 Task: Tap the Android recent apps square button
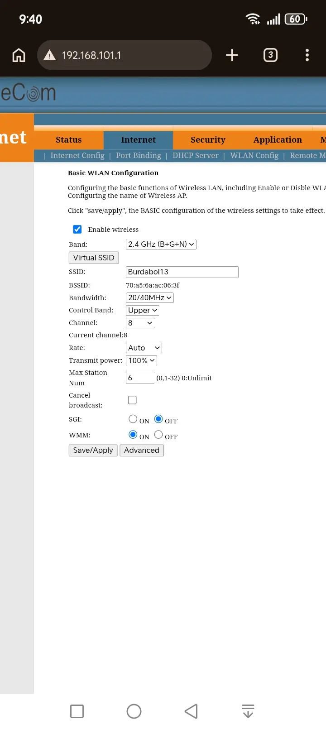pyautogui.click(x=77, y=711)
